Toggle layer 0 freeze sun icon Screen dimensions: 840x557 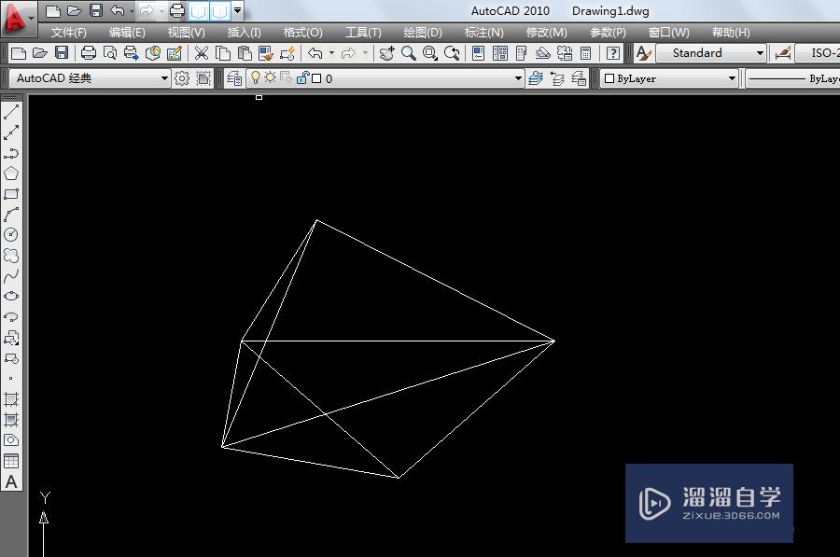point(270,77)
